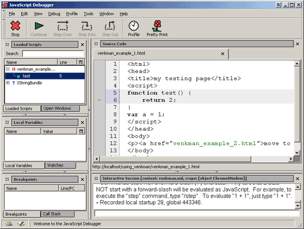Screen dimensions: 304x229
Task: Click the Line/PC column header in Breakpoints
Action: pyautogui.click(x=72, y=188)
